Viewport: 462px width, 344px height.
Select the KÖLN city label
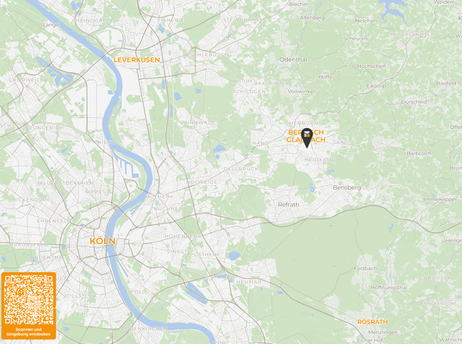(x=103, y=241)
